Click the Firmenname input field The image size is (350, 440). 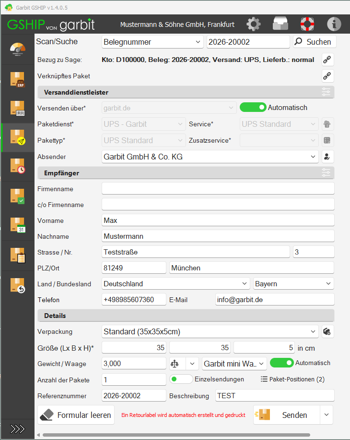click(x=218, y=189)
